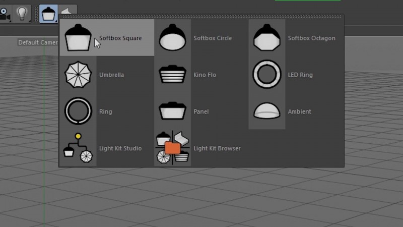Click the Umbrella light icon

(78, 75)
